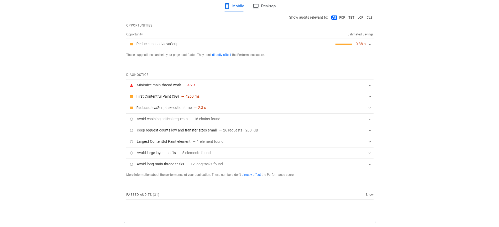Viewport: 499px width, 227px height.
Task: Expand Keep request counts low chevron
Action: pyautogui.click(x=370, y=130)
